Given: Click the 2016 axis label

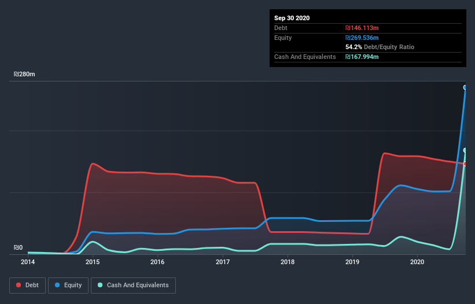Looking at the screenshot, I should 157,262.
